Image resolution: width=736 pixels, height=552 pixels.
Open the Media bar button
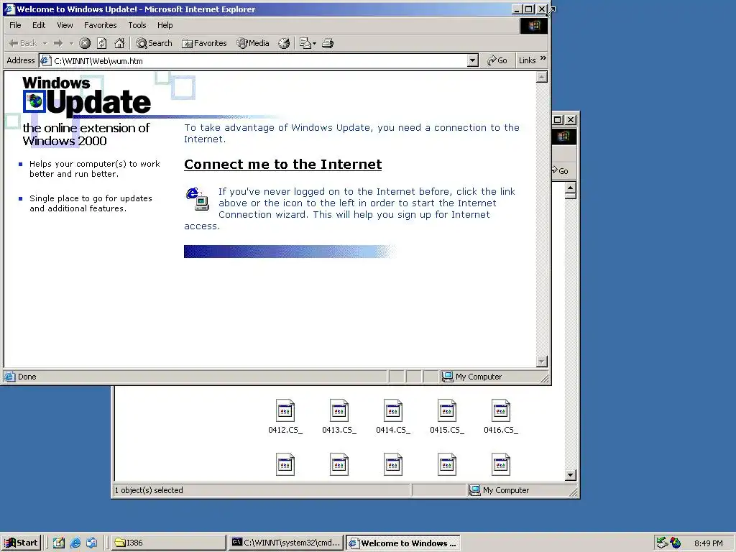253,43
